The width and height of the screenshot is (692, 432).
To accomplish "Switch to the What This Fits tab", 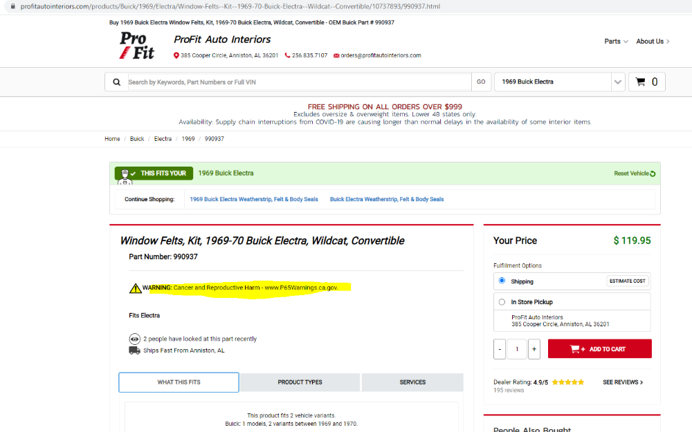I will pyautogui.click(x=179, y=382).
